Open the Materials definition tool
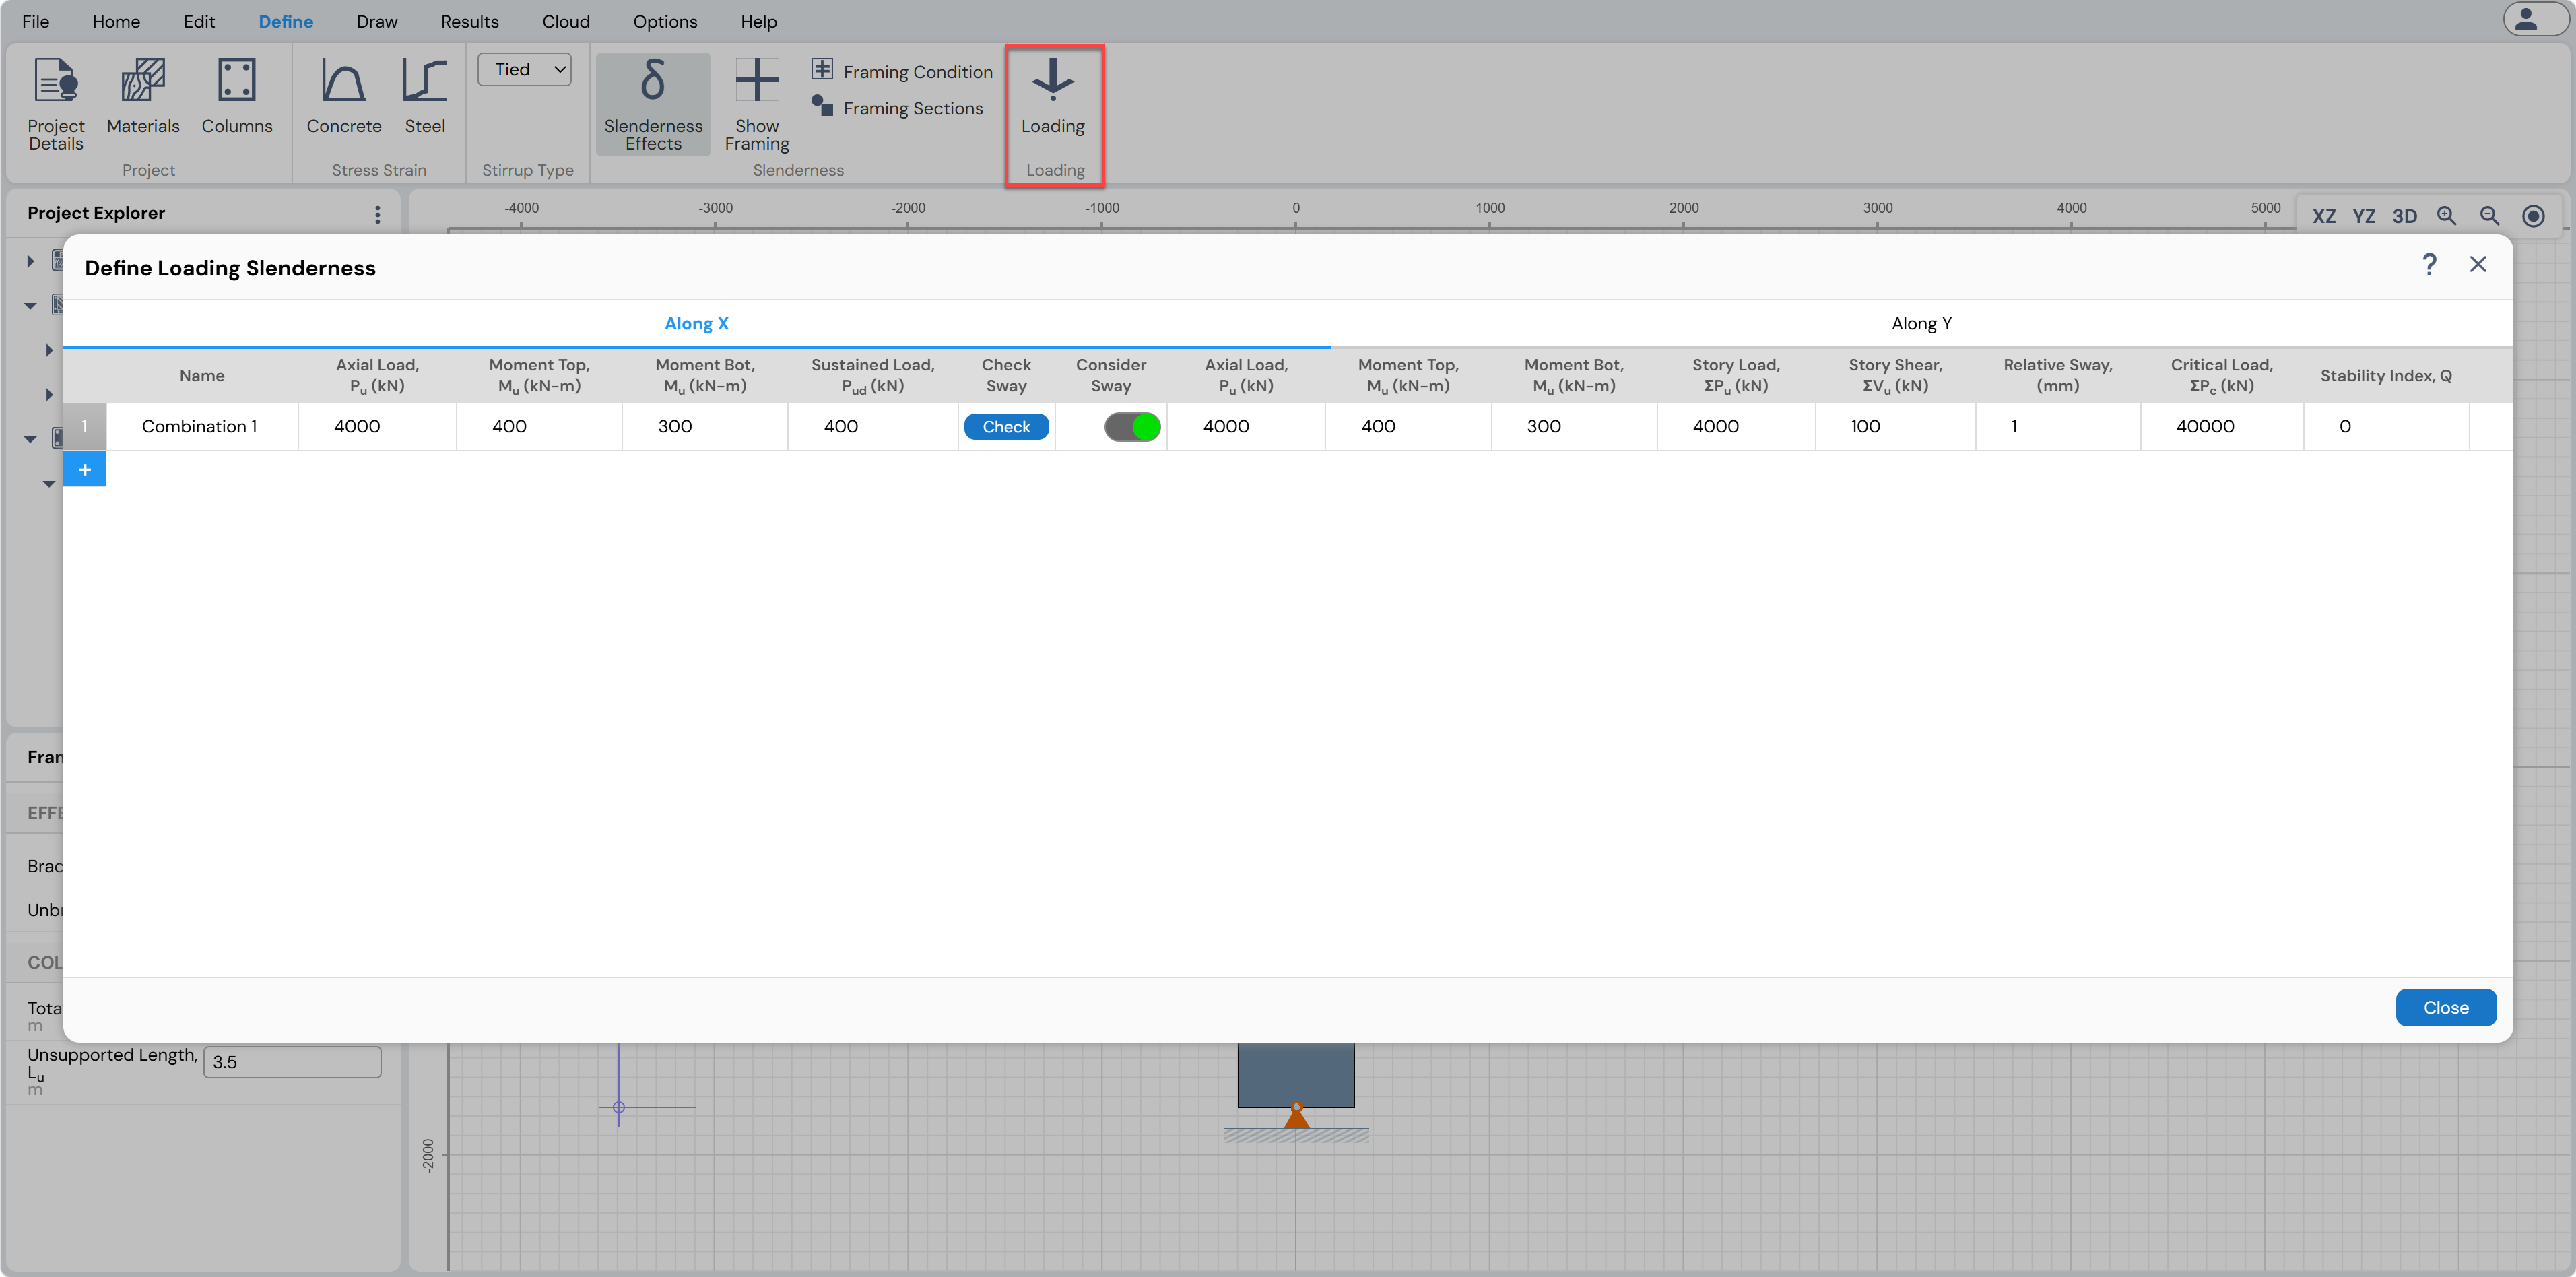 (143, 96)
